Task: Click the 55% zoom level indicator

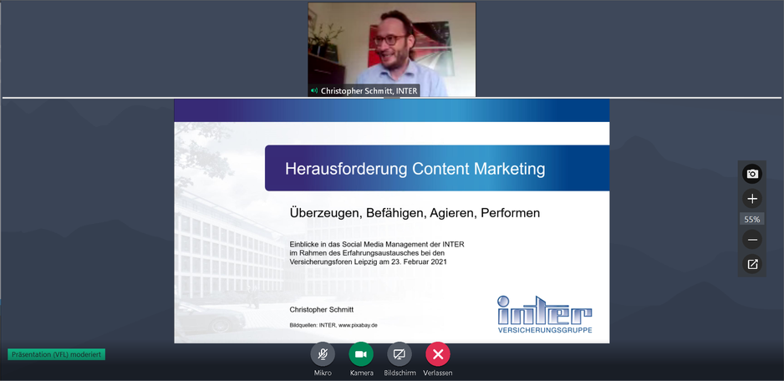Action: 752,219
